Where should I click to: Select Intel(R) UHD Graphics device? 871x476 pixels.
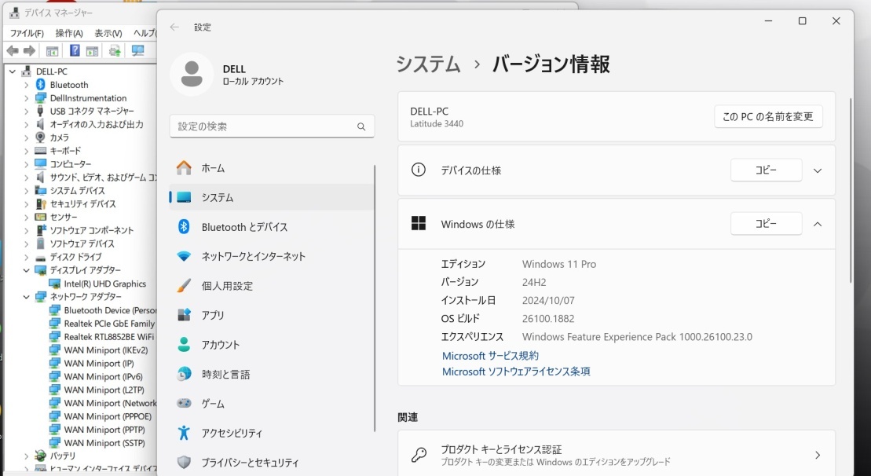pyautogui.click(x=104, y=284)
